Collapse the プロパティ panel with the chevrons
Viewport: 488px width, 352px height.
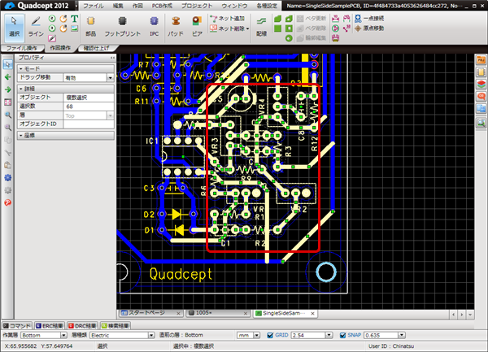[112, 58]
